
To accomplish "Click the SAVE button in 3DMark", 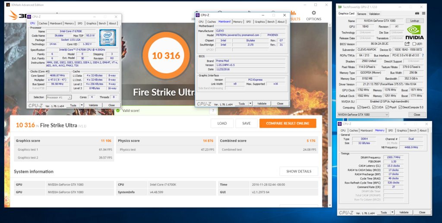I will pos(246,123).
